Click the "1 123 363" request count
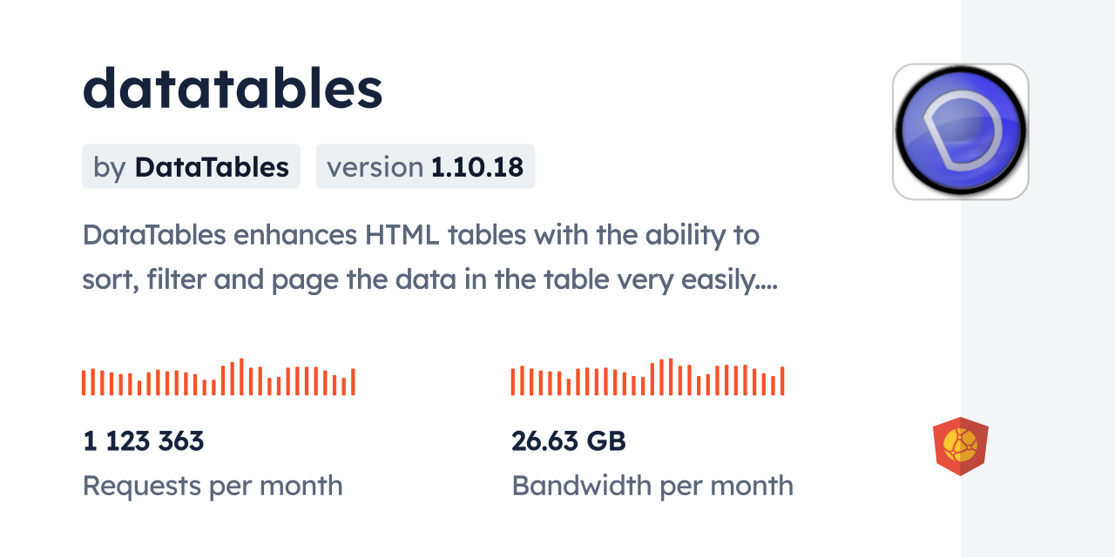Viewport: 1115px width, 557px height. pos(144,441)
